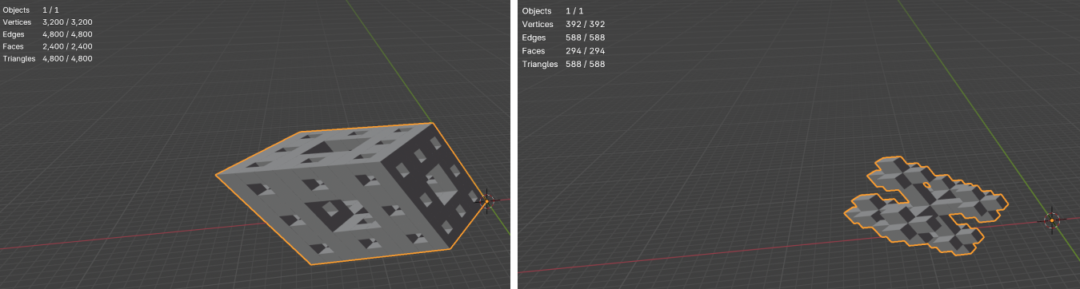
Task: Click the Edges 4,800 / 4,800 statistic
Action: click(47, 34)
